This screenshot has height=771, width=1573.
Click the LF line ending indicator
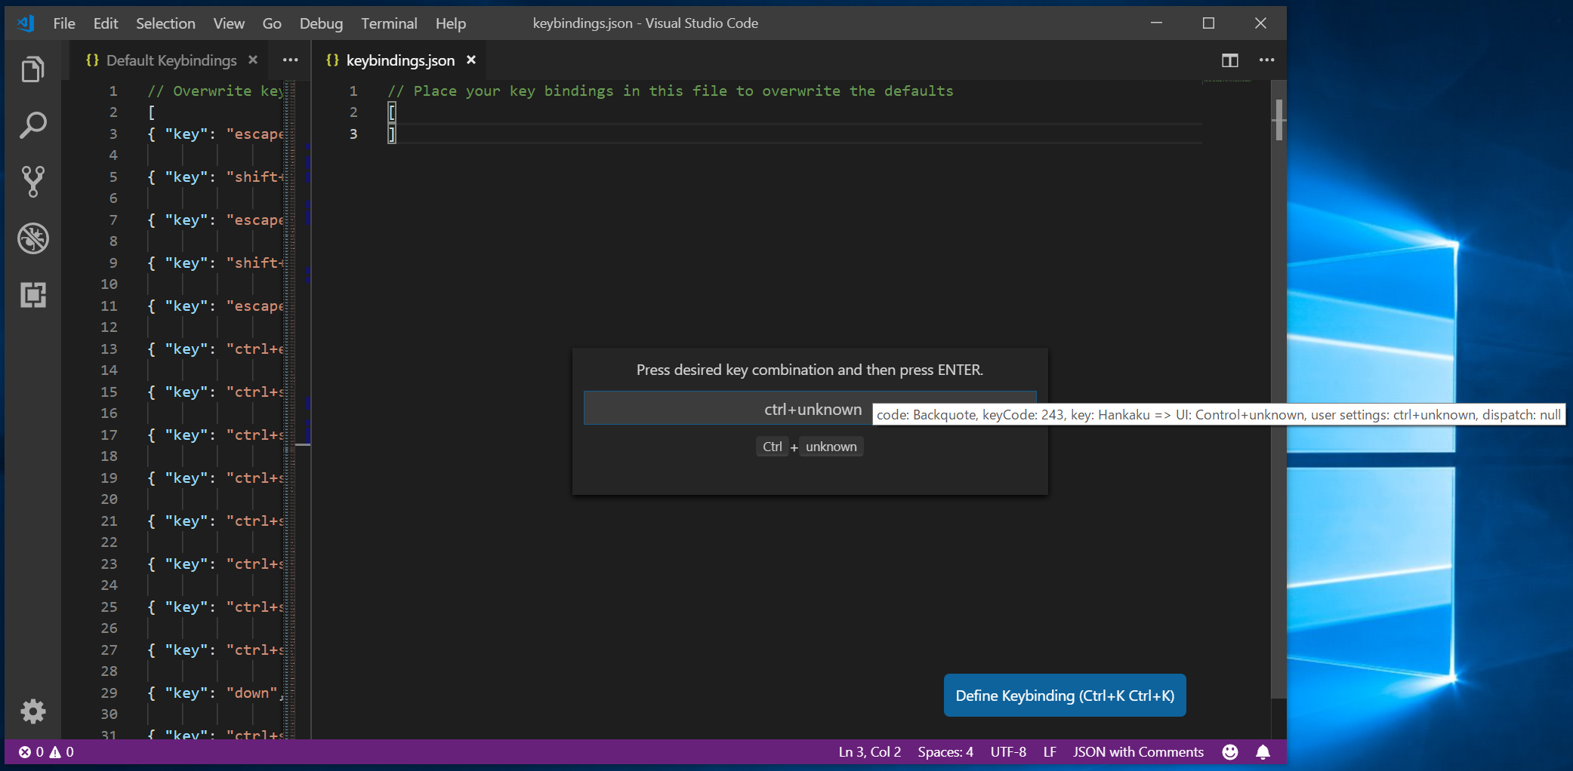1049,751
